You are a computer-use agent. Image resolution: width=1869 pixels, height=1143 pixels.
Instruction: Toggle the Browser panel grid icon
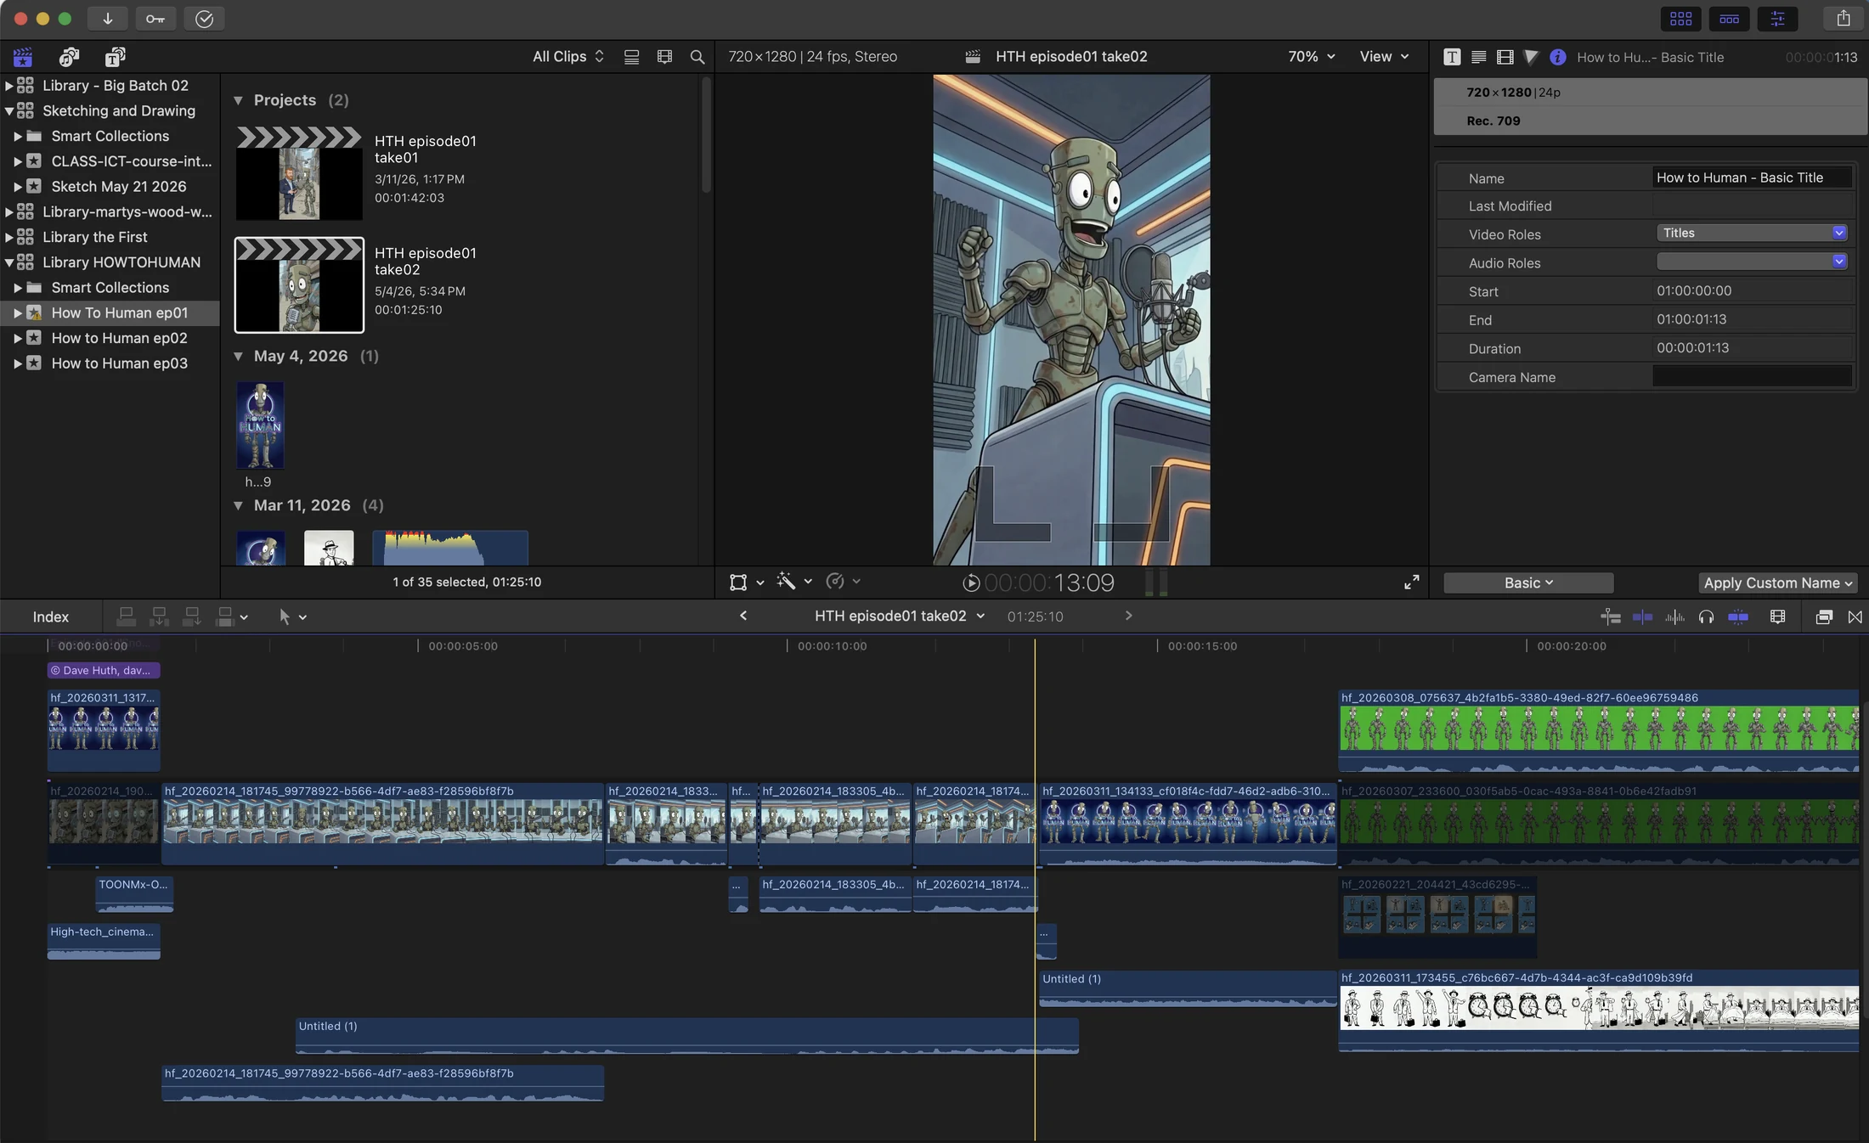click(1680, 19)
